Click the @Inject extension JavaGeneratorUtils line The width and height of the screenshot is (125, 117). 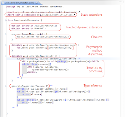34,26
